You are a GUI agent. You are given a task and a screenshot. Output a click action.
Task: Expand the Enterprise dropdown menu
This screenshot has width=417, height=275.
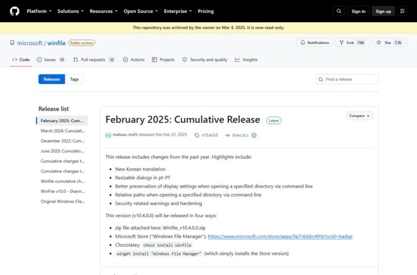178,11
